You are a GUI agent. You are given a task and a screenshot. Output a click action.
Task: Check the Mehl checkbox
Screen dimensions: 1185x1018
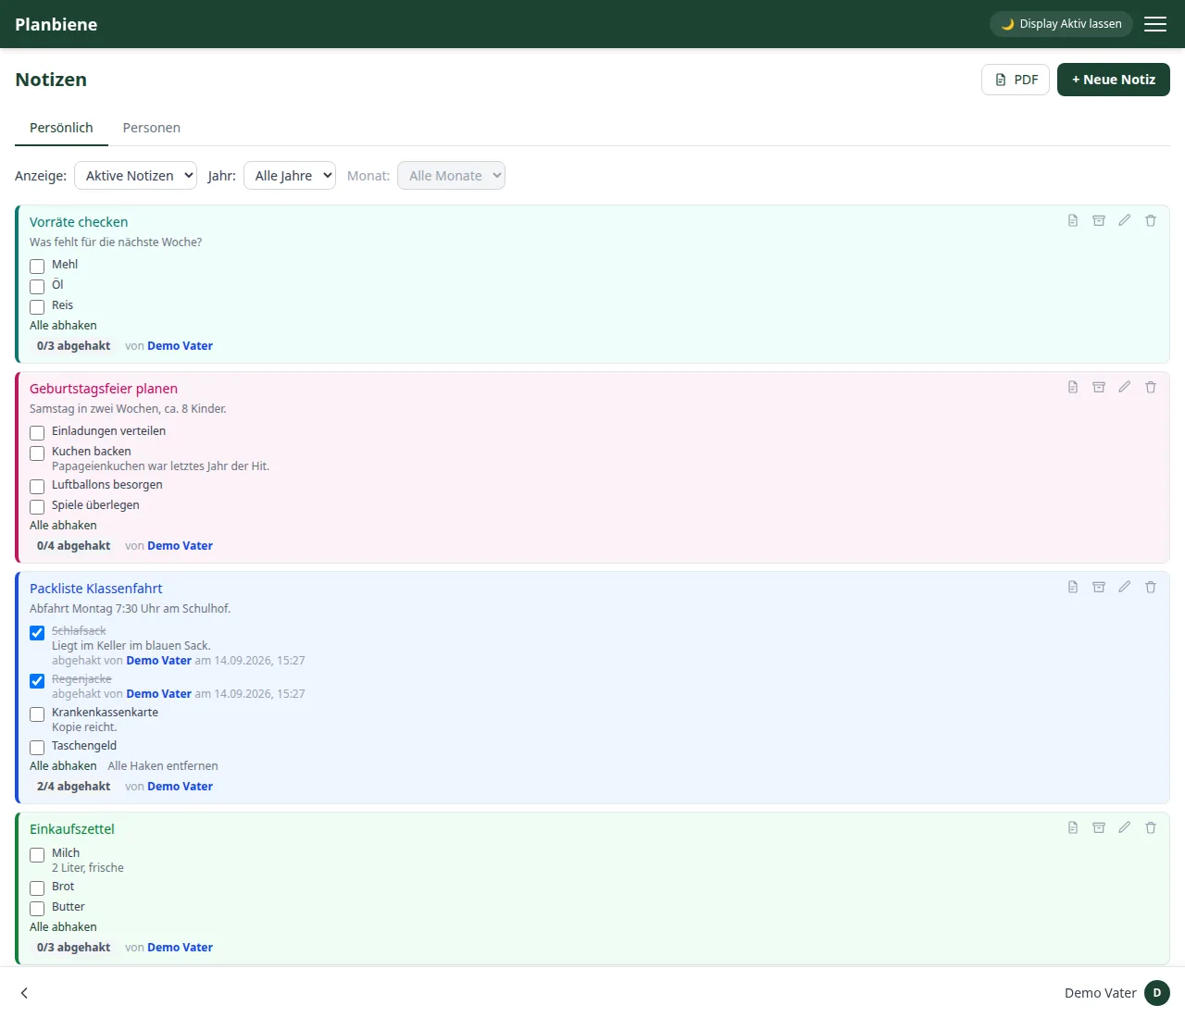click(37, 267)
